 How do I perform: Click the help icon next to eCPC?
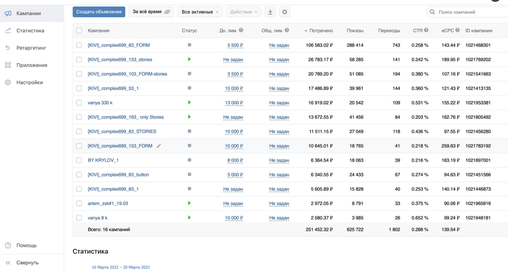point(458,30)
